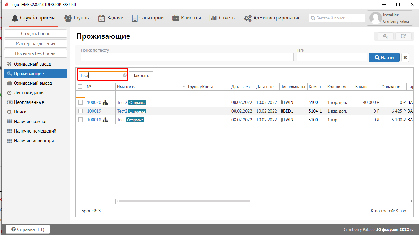
Task: Click the key icon button near the title
Action: coord(386,36)
